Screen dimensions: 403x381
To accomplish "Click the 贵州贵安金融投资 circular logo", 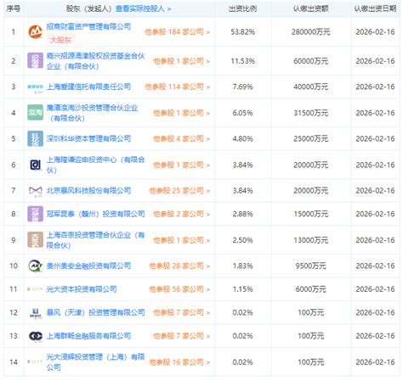I will pos(35,266).
